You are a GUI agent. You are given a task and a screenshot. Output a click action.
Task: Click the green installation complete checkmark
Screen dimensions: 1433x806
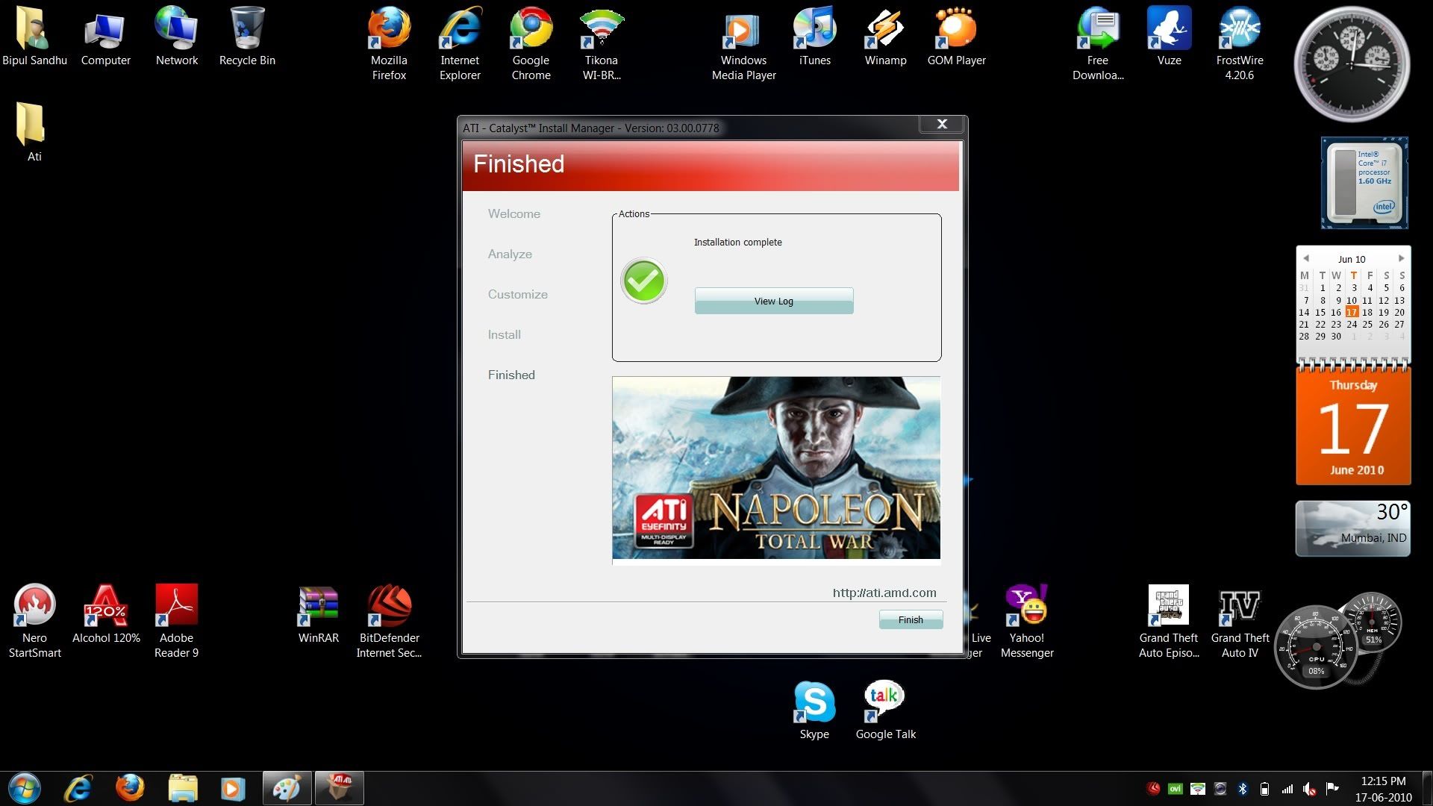coord(643,281)
